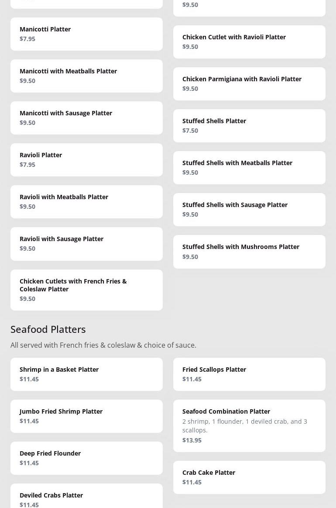This screenshot has width=336, height=508.
Task: Select the Deep Fried Flounder item
Action: pos(86,458)
